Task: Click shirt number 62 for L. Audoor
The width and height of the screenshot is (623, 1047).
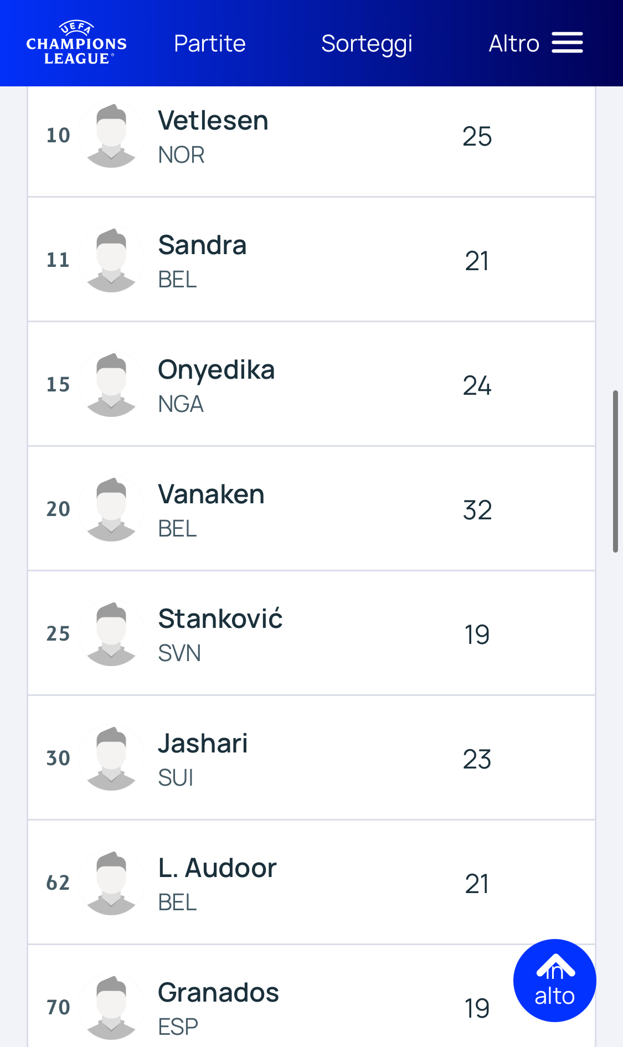Action: click(x=58, y=883)
